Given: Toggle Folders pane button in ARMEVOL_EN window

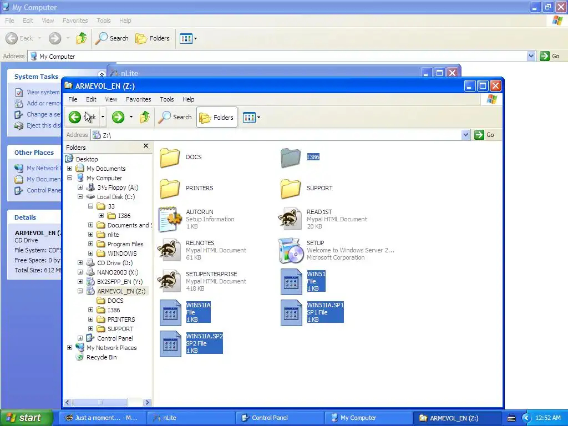Looking at the screenshot, I should coord(217,118).
